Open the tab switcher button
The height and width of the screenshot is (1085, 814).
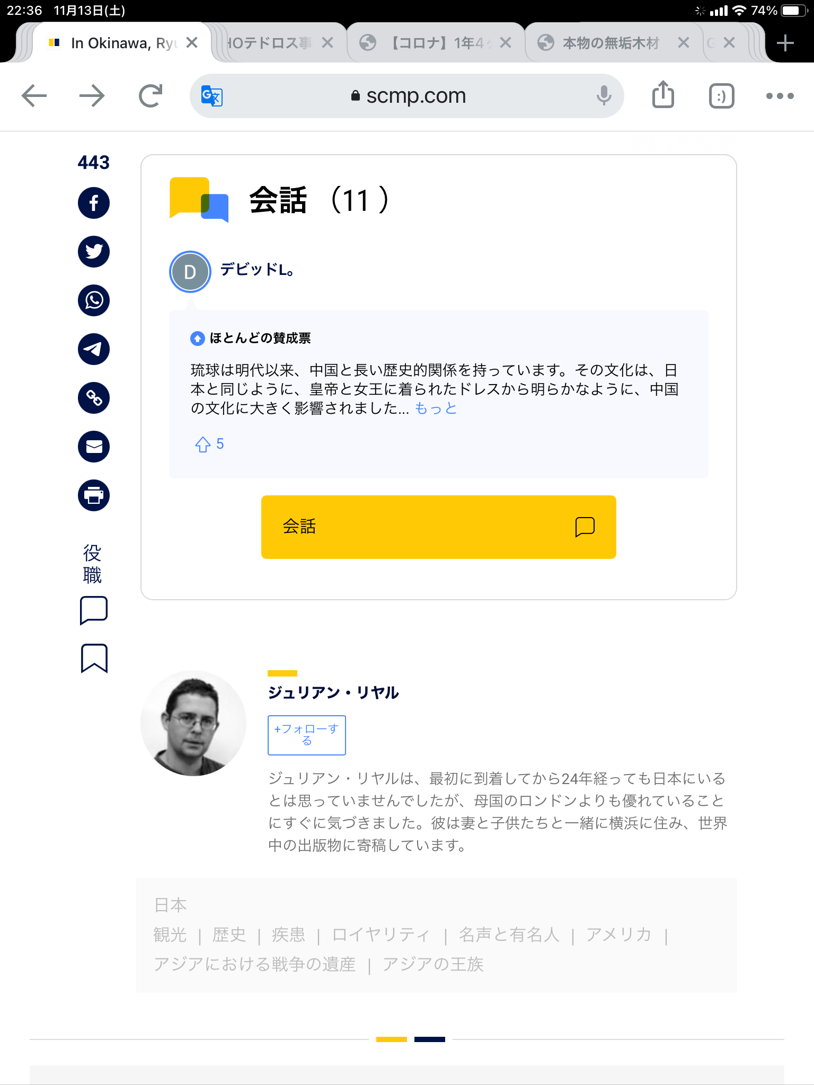point(721,96)
